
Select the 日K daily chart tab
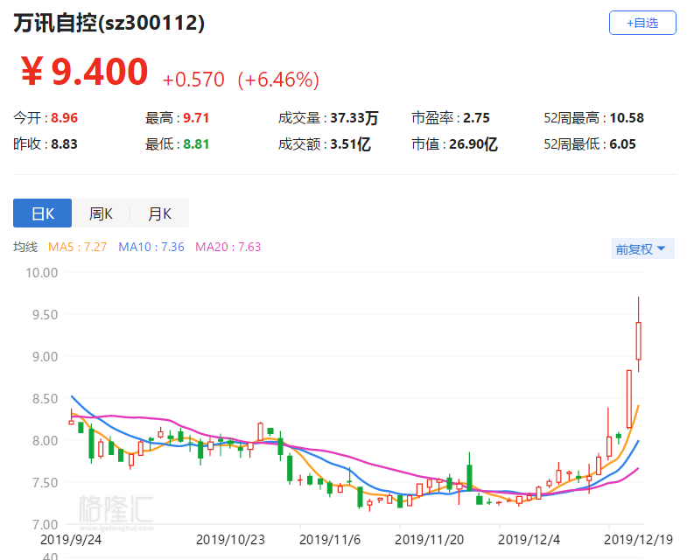coord(43,213)
